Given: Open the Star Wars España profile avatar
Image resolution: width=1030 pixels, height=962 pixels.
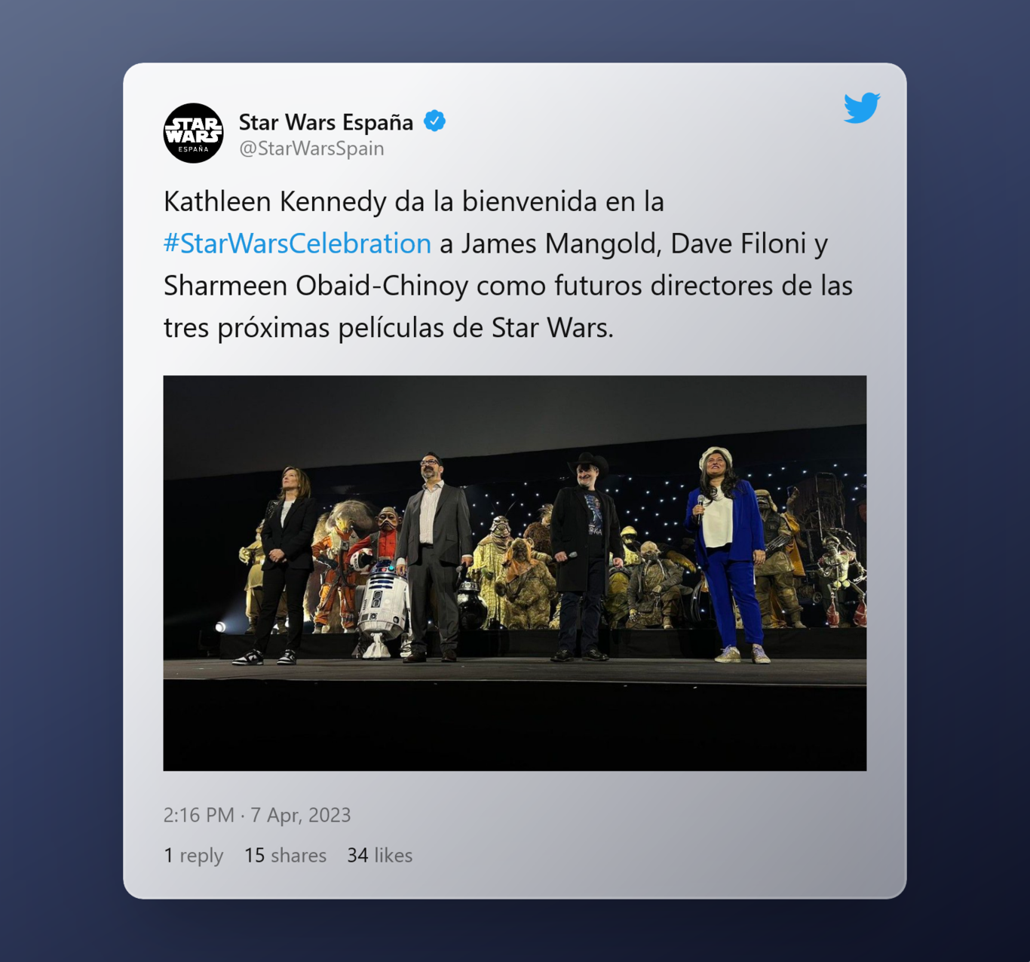Looking at the screenshot, I should tap(193, 133).
